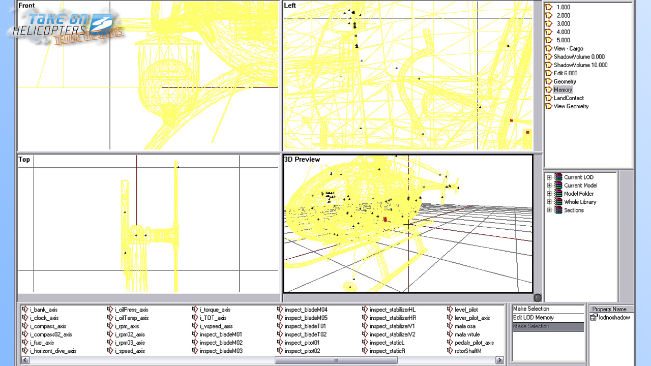Screen dimensions: 651x366
Task: Click the i_rpm03_axis selection icon
Action: pyautogui.click(x=110, y=343)
